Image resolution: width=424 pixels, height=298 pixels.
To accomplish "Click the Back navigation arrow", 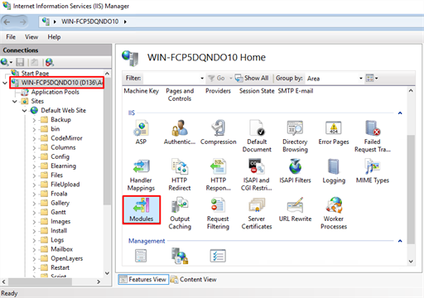I will click(7, 22).
